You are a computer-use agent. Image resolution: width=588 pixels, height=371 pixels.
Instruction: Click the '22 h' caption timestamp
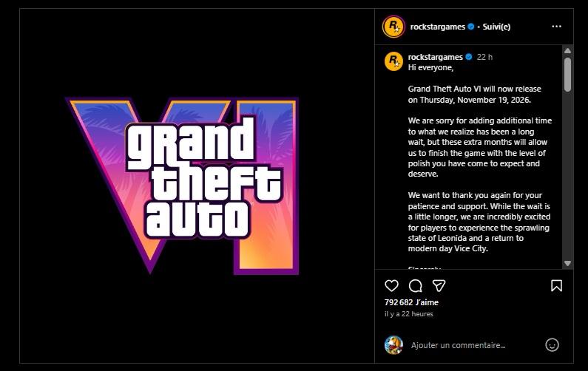click(484, 57)
